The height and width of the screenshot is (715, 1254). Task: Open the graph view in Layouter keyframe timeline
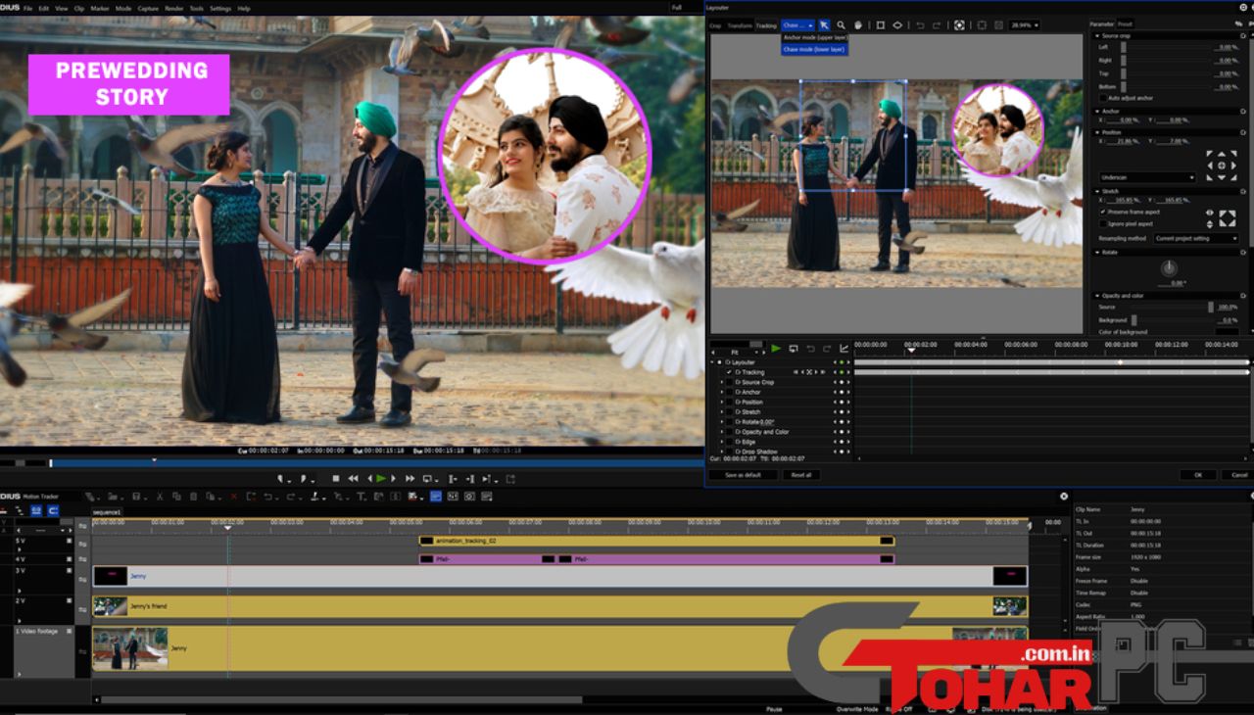tap(844, 348)
